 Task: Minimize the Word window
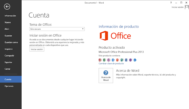coord(176,3)
